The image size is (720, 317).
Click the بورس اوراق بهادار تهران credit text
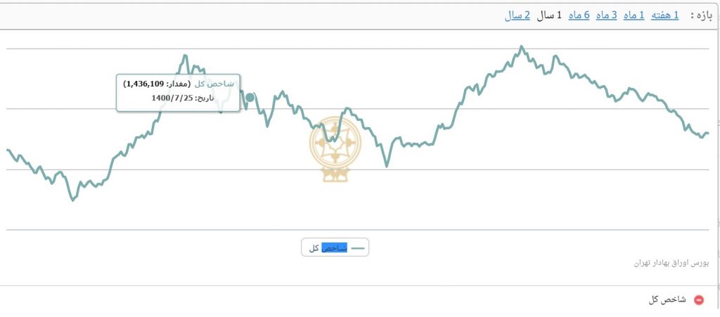point(671,263)
